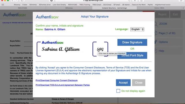Click the Reject button behind the dialog

tap(162, 14)
